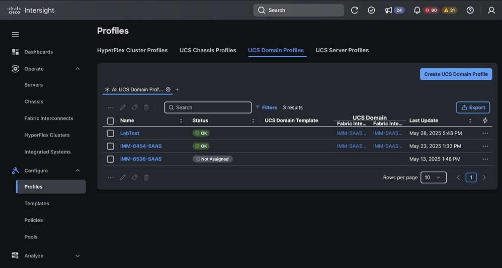The height and width of the screenshot is (268, 502).
Task: Open top toolbar more actions ellipsis
Action: [x=111, y=107]
